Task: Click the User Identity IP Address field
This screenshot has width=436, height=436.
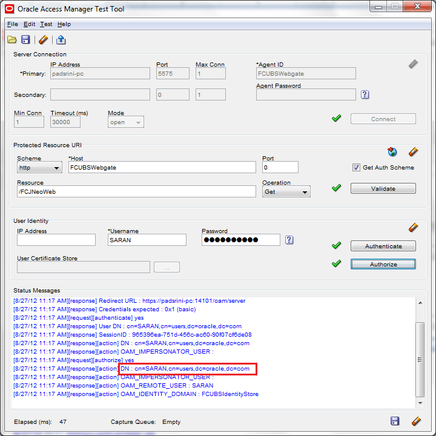Action: [56, 240]
